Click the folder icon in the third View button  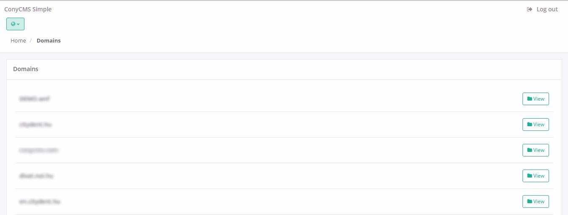(530, 150)
